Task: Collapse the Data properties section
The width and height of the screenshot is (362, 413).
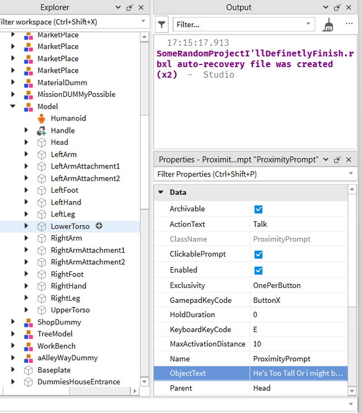Action: point(161,192)
